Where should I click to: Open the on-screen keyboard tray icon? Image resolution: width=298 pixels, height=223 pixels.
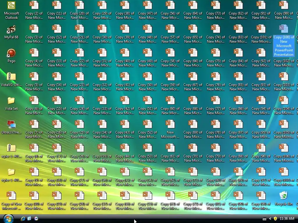click(x=265, y=219)
